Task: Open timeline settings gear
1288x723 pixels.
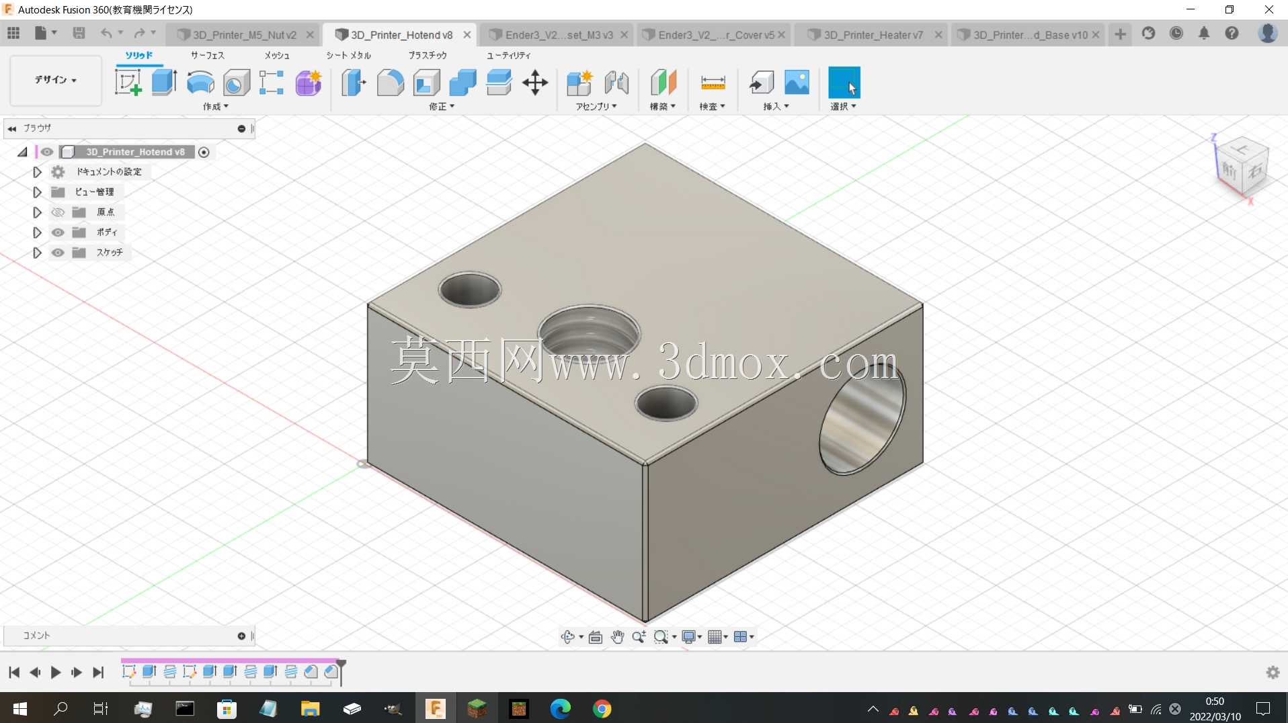Action: click(1273, 672)
